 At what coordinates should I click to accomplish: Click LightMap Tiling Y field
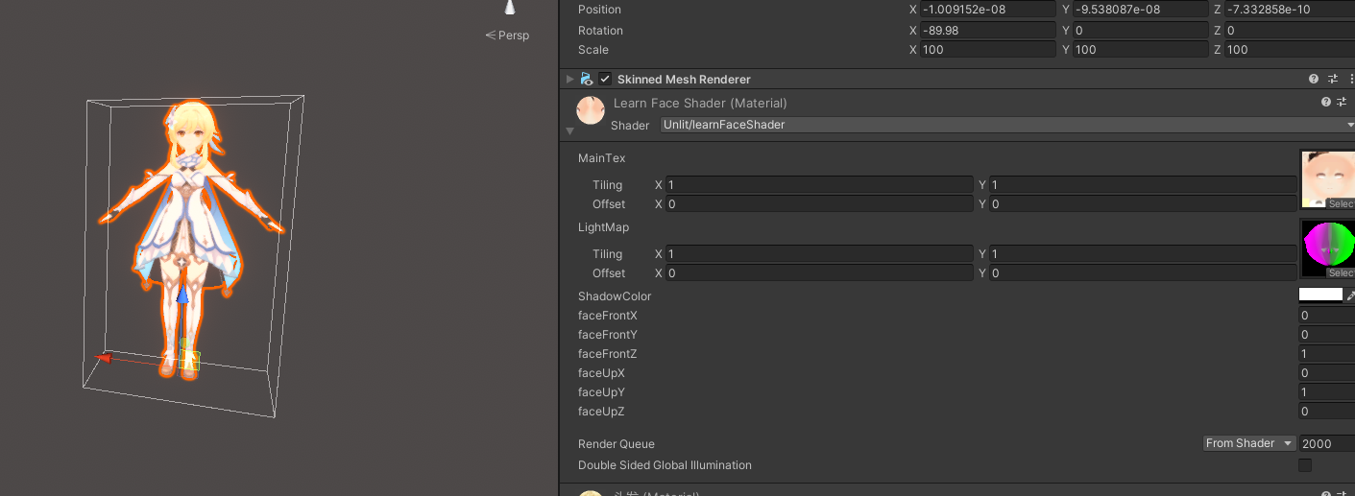pos(1143,253)
